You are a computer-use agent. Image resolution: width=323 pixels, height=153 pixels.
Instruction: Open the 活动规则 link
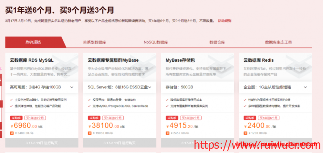pos(225,21)
